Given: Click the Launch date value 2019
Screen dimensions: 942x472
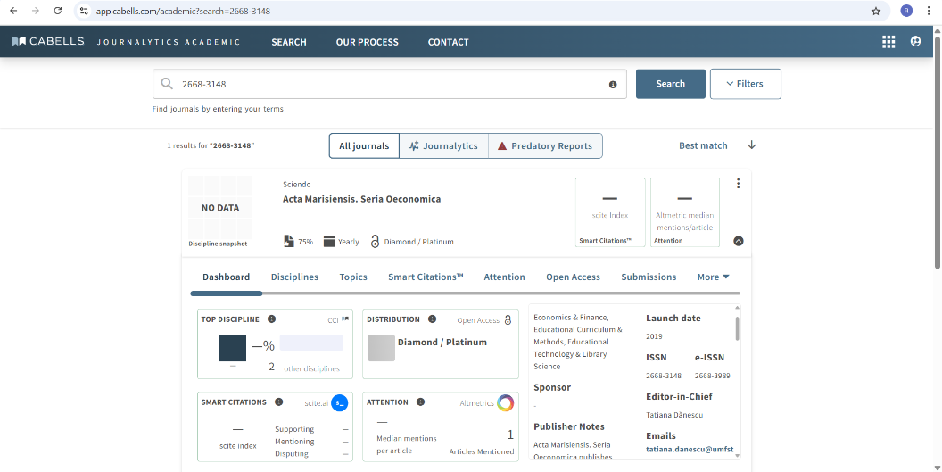Looking at the screenshot, I should tap(654, 336).
